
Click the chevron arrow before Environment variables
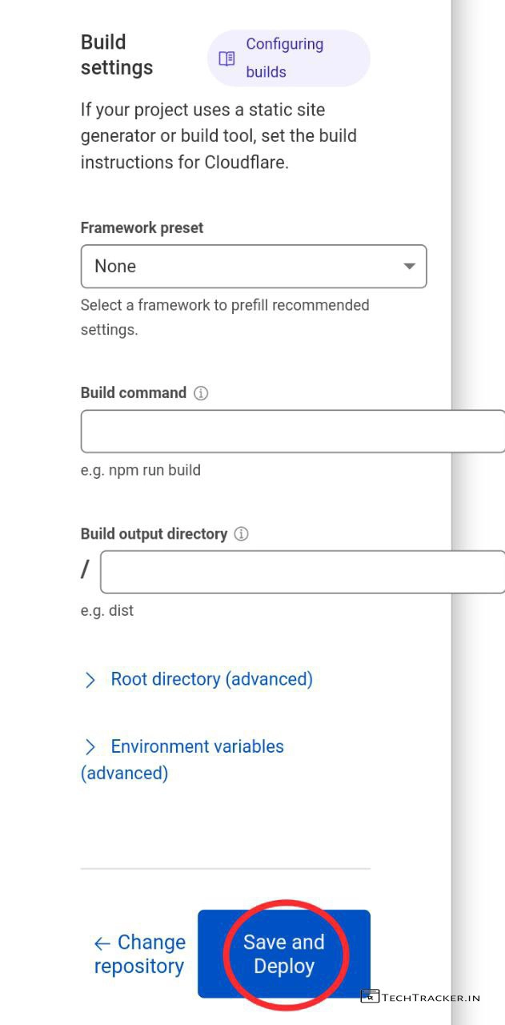90,747
